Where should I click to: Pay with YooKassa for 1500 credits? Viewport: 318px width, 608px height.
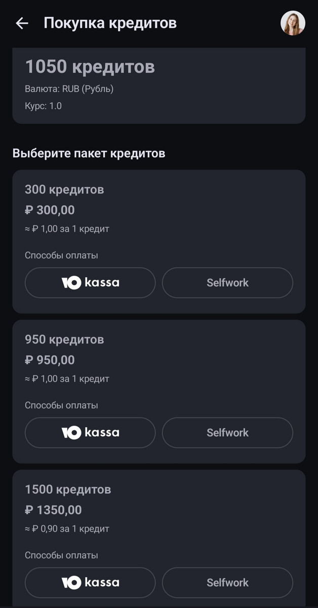click(90, 583)
